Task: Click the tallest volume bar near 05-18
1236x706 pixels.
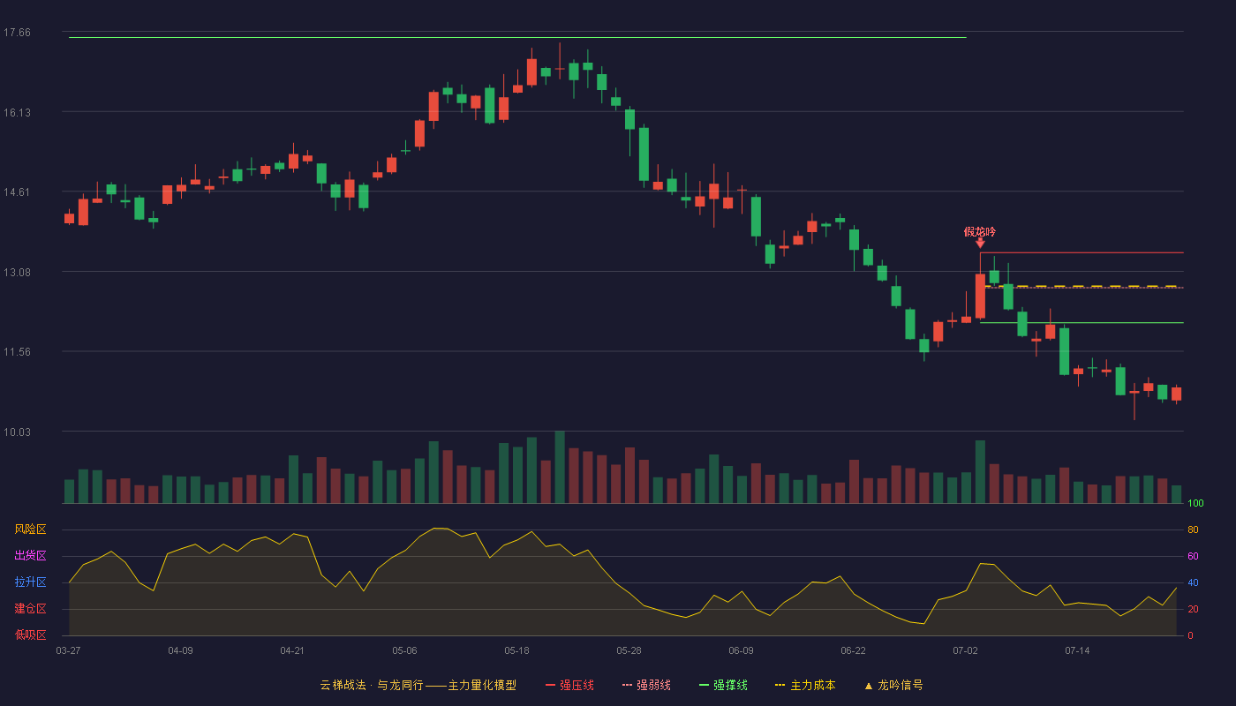Action: coord(560,467)
